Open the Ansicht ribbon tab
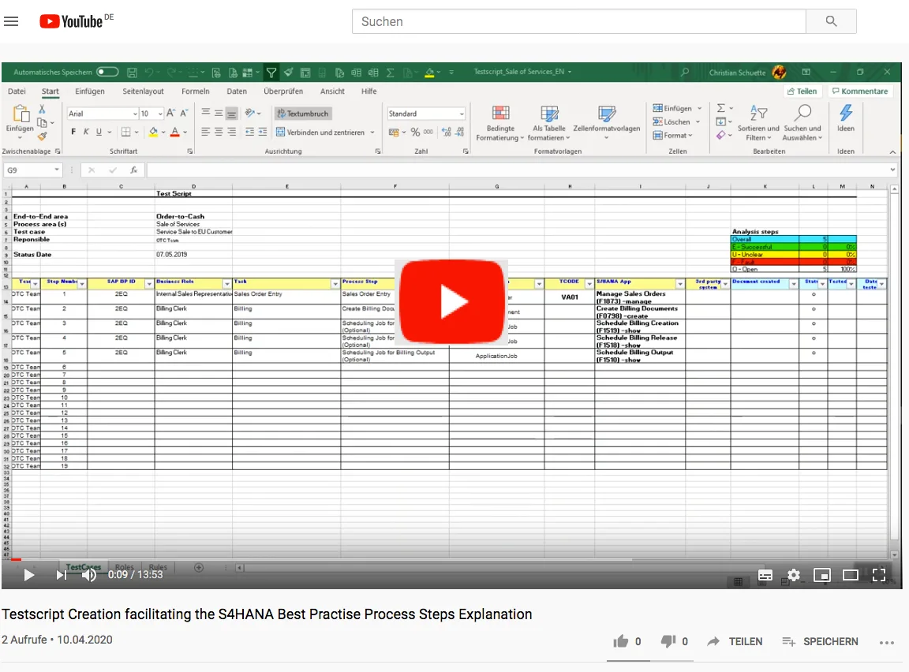The image size is (909, 672). 332,91
